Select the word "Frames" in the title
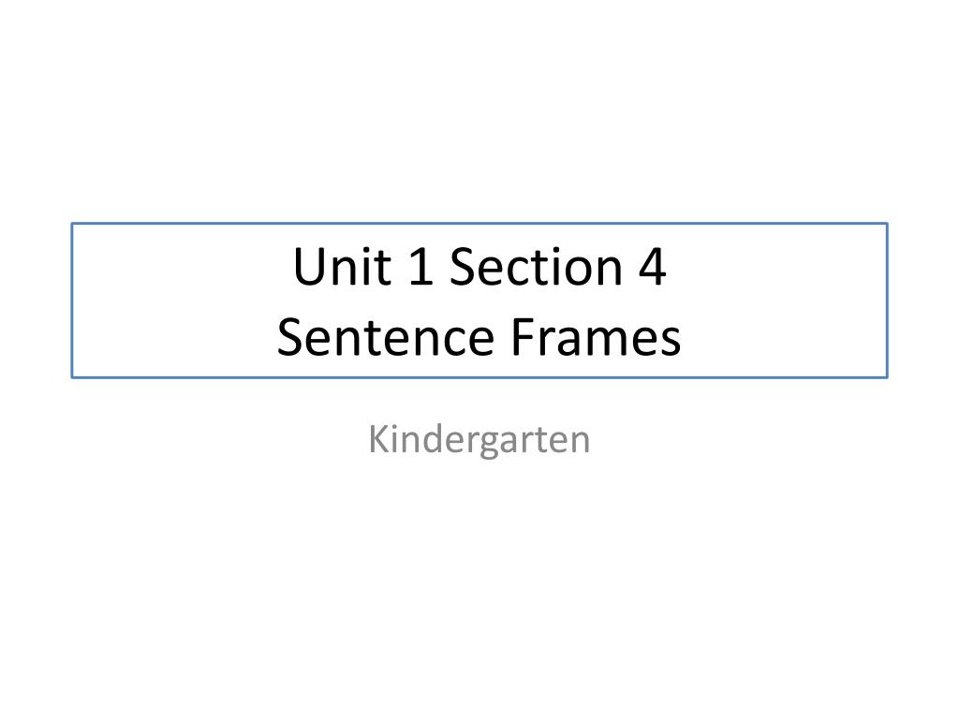Screen dimensions: 959x719 coord(595,337)
